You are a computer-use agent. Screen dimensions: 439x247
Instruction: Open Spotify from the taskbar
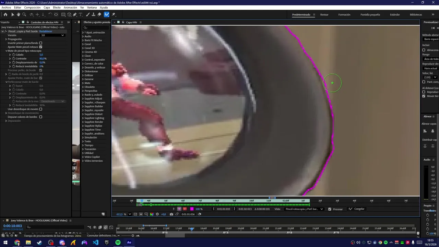tap(118, 243)
